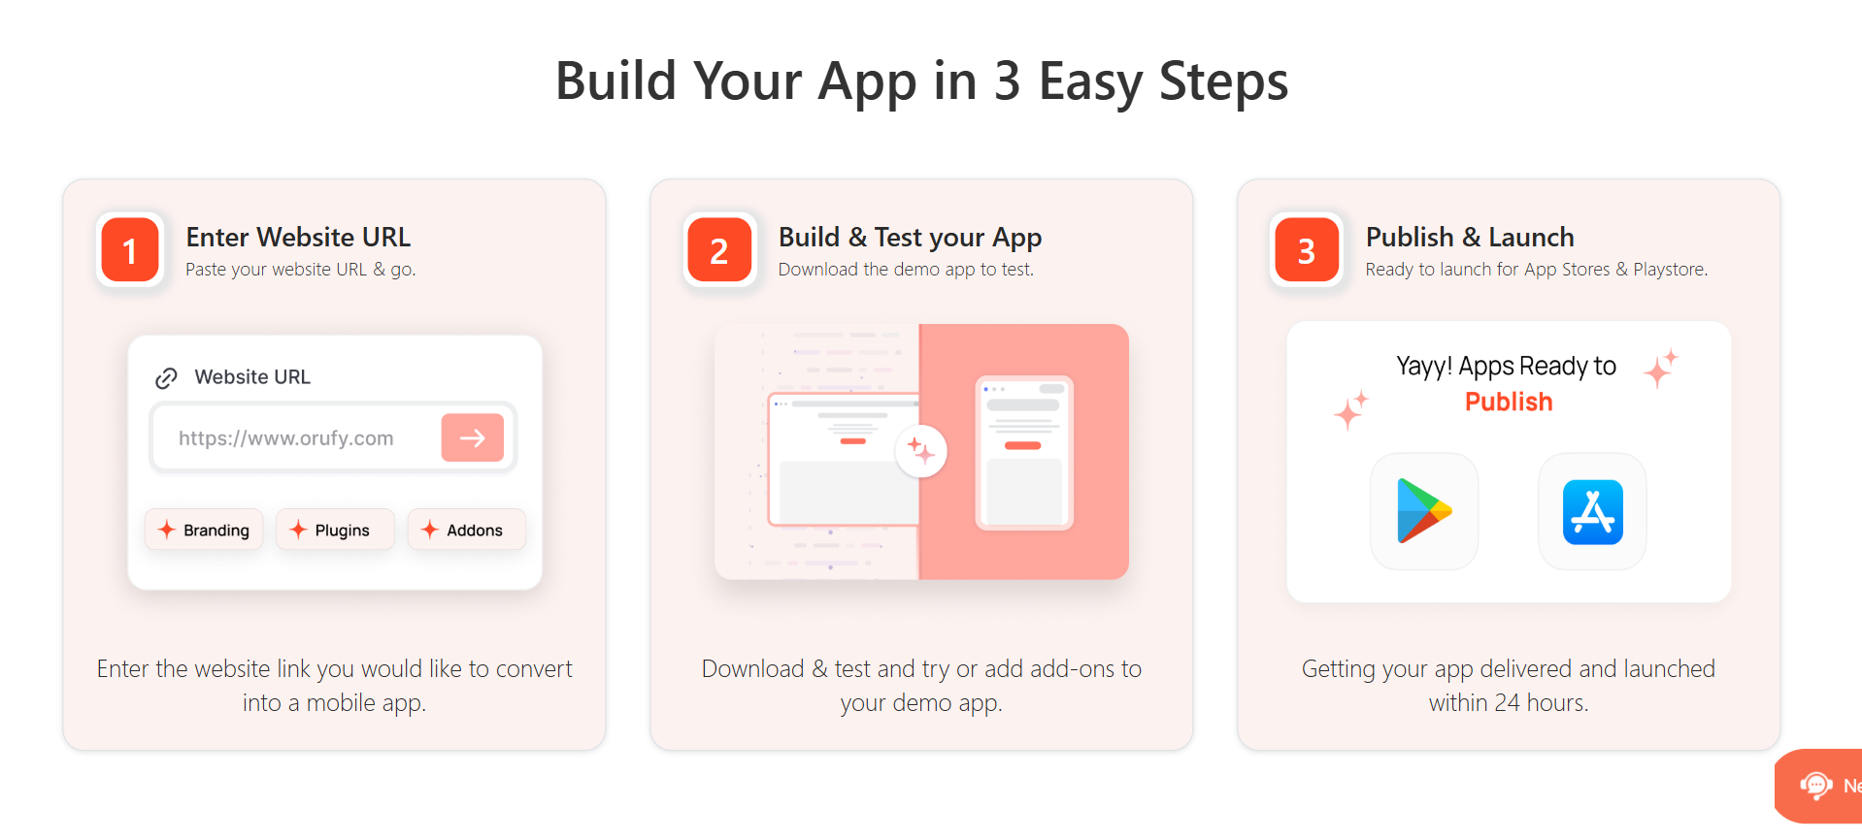
Task: Click the Apple App Store icon
Action: [x=1592, y=511]
